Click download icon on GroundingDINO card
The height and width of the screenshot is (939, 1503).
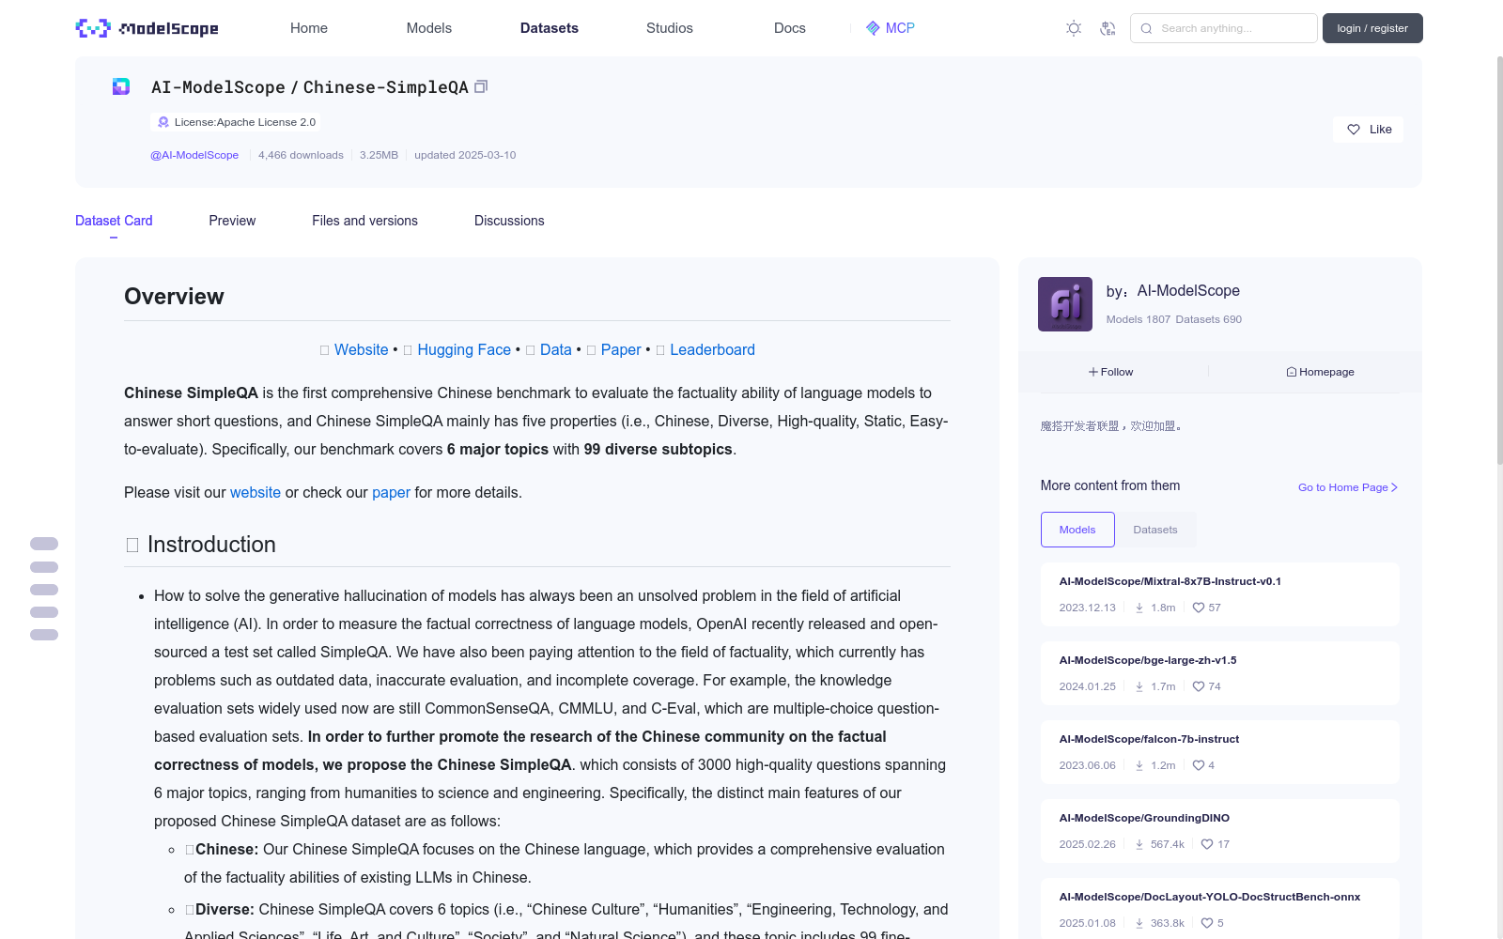[x=1139, y=844]
